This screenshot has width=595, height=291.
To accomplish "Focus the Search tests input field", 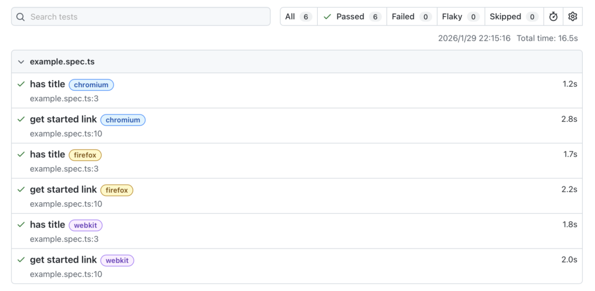I will (x=145, y=17).
